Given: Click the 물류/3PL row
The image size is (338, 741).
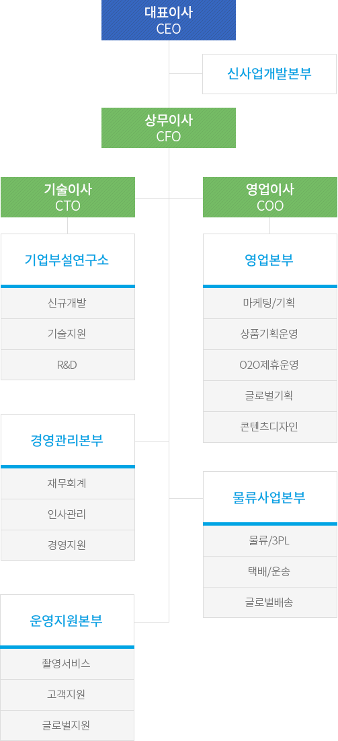Looking at the screenshot, I should [270, 540].
